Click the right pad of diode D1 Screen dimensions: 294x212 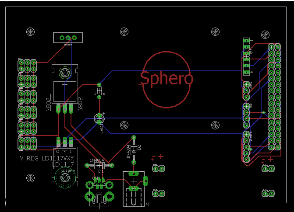coord(112,165)
